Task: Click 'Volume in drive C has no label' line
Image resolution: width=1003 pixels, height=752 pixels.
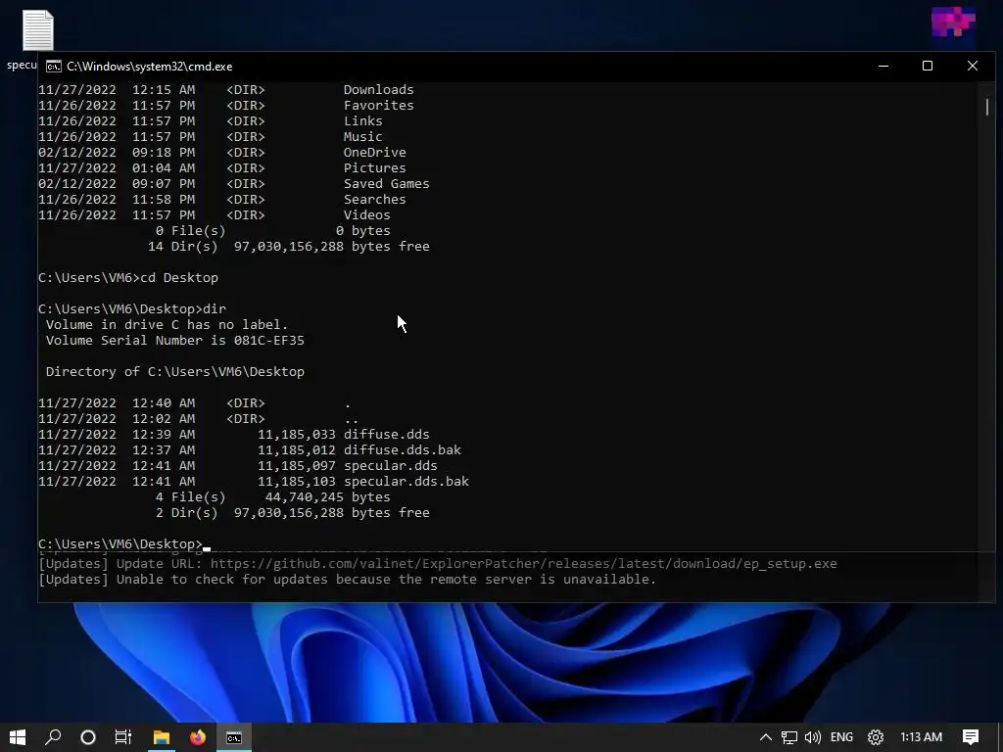Action: click(167, 325)
